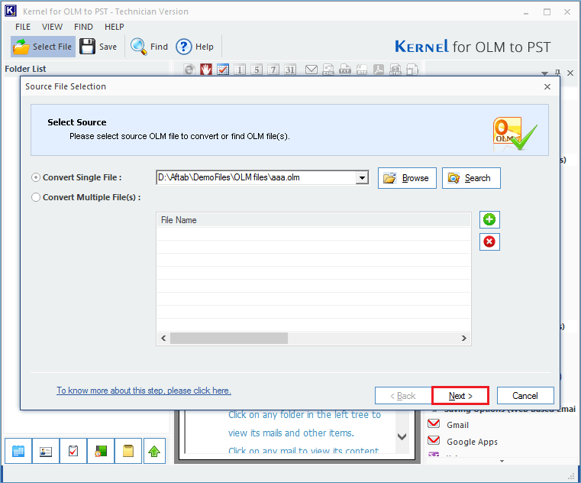This screenshot has width=581, height=483.
Task: Click the refresh icon in the preview toolbar
Action: coord(189,70)
